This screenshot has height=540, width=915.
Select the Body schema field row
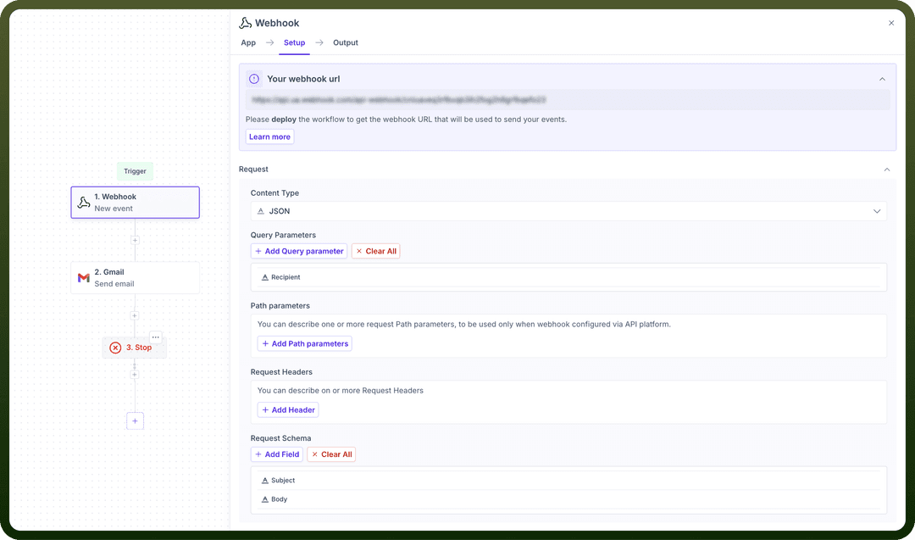point(568,499)
